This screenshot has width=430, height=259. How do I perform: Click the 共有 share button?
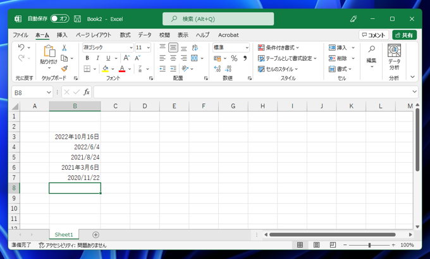click(x=405, y=35)
